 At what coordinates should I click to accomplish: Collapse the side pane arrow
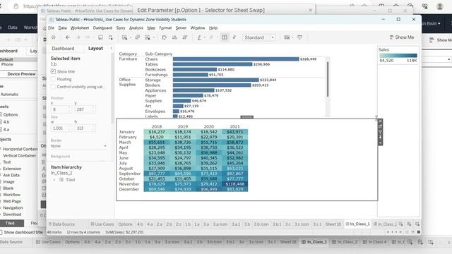click(x=112, y=49)
